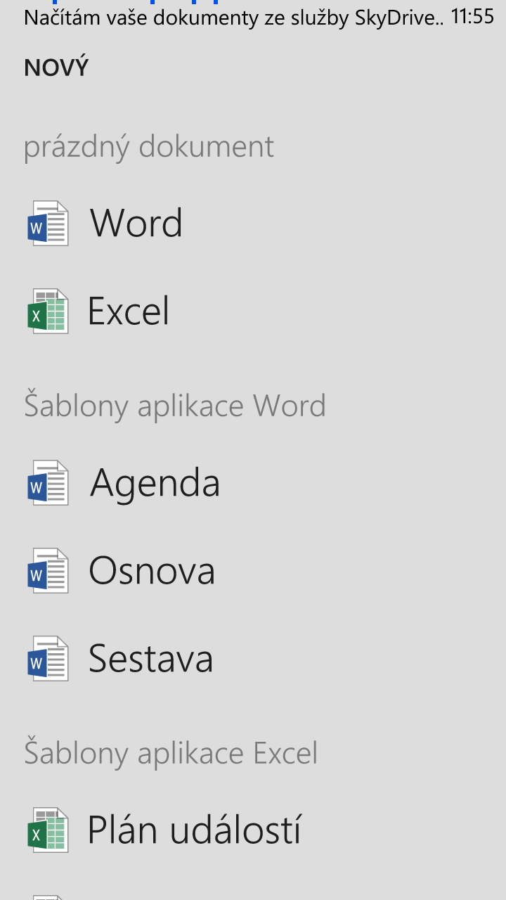
Task: Tap the 11:55 clock in status bar
Action: [x=472, y=17]
